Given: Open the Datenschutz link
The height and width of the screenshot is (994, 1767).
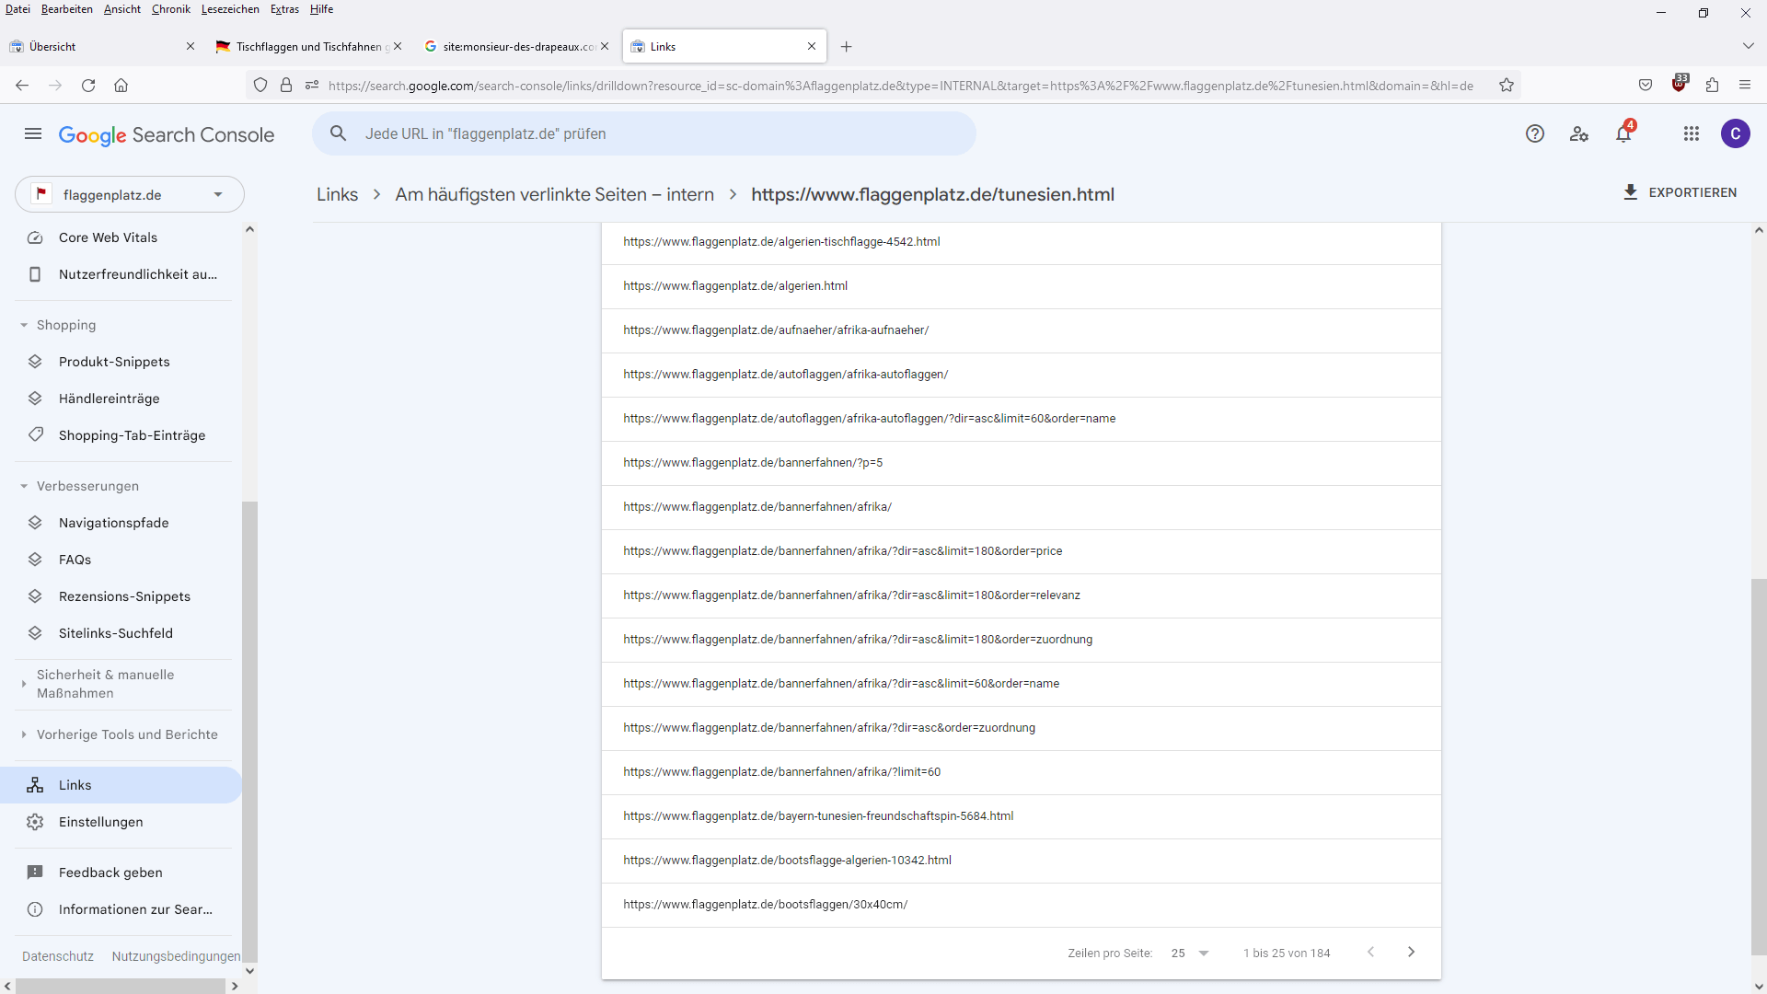Looking at the screenshot, I should pos(58,956).
